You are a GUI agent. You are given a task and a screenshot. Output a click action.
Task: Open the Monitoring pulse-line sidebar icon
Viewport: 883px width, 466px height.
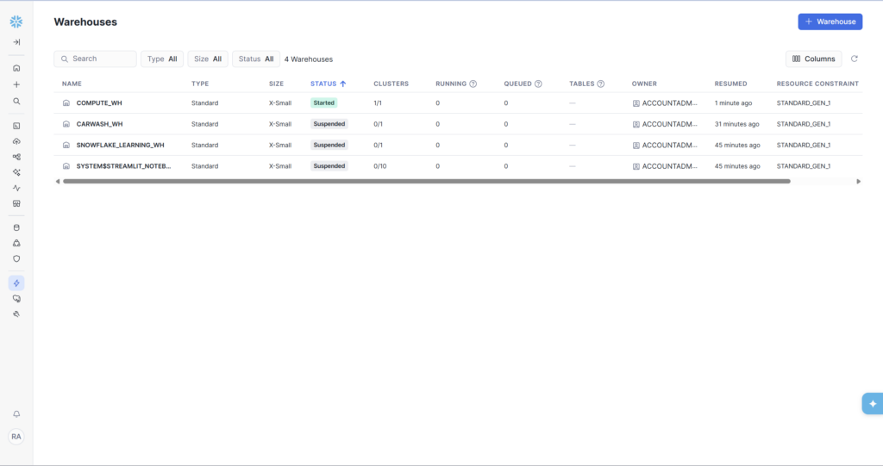click(16, 188)
